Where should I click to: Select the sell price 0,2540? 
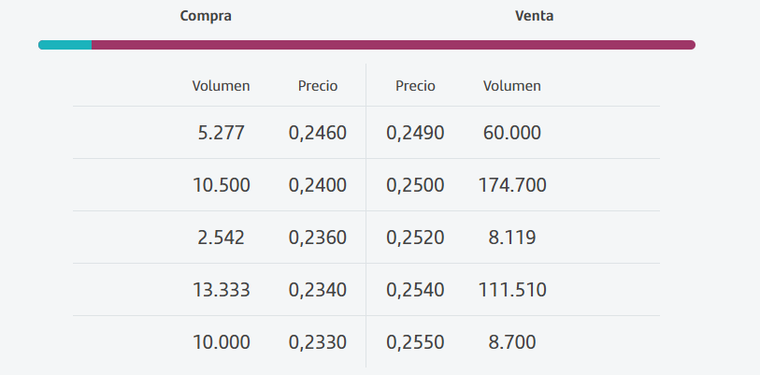(415, 290)
